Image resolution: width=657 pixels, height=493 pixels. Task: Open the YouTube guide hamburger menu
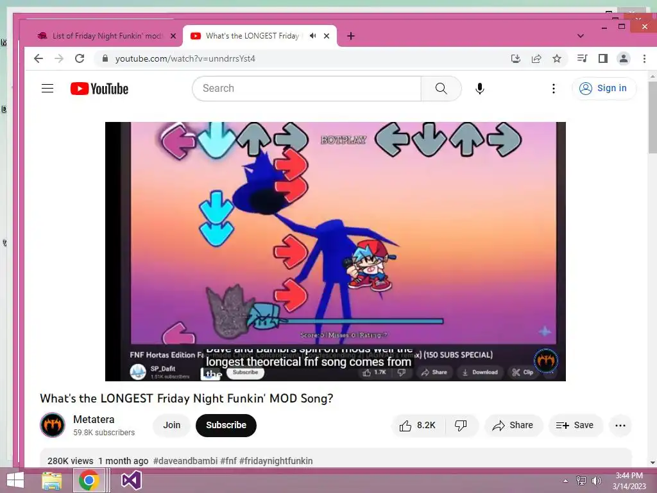point(47,89)
